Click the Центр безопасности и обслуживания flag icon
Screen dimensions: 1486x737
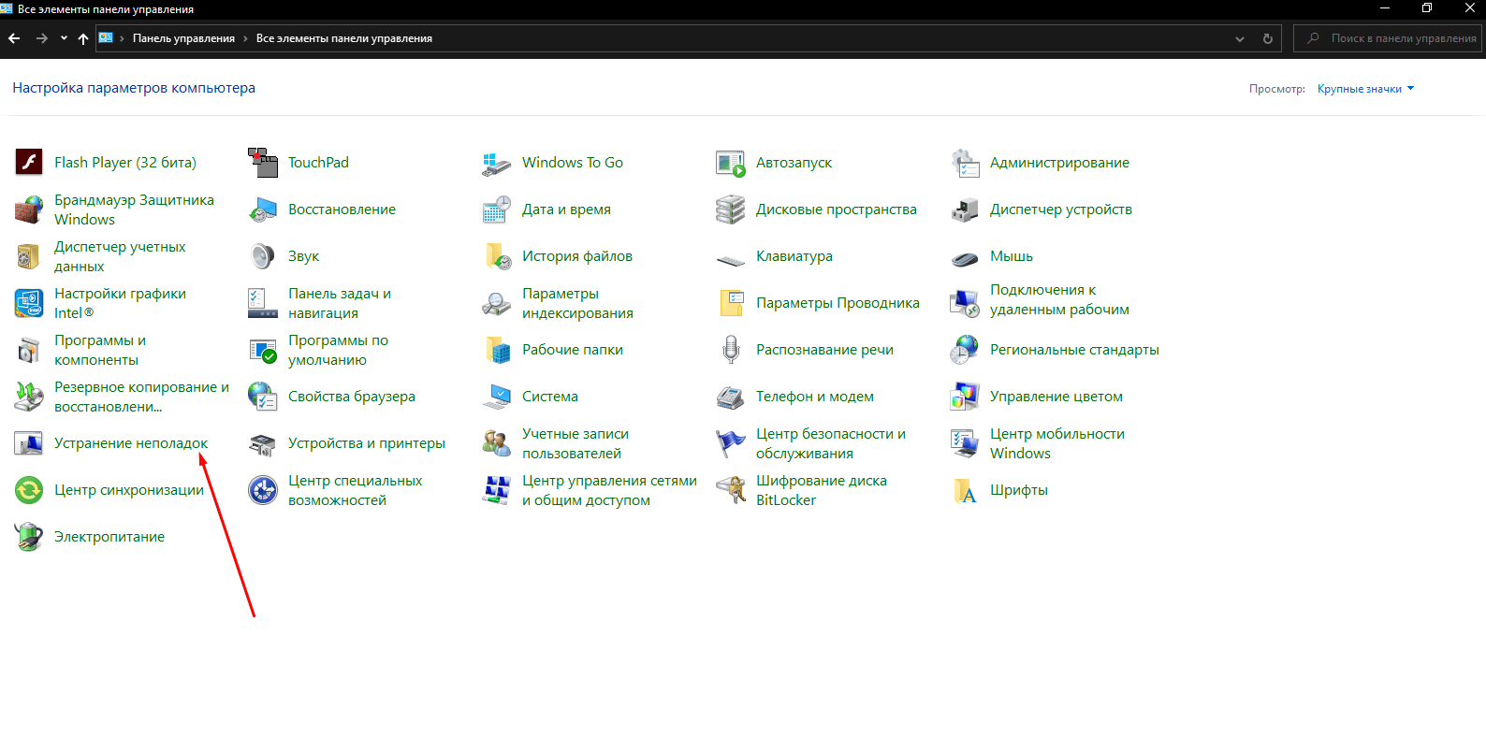click(731, 443)
